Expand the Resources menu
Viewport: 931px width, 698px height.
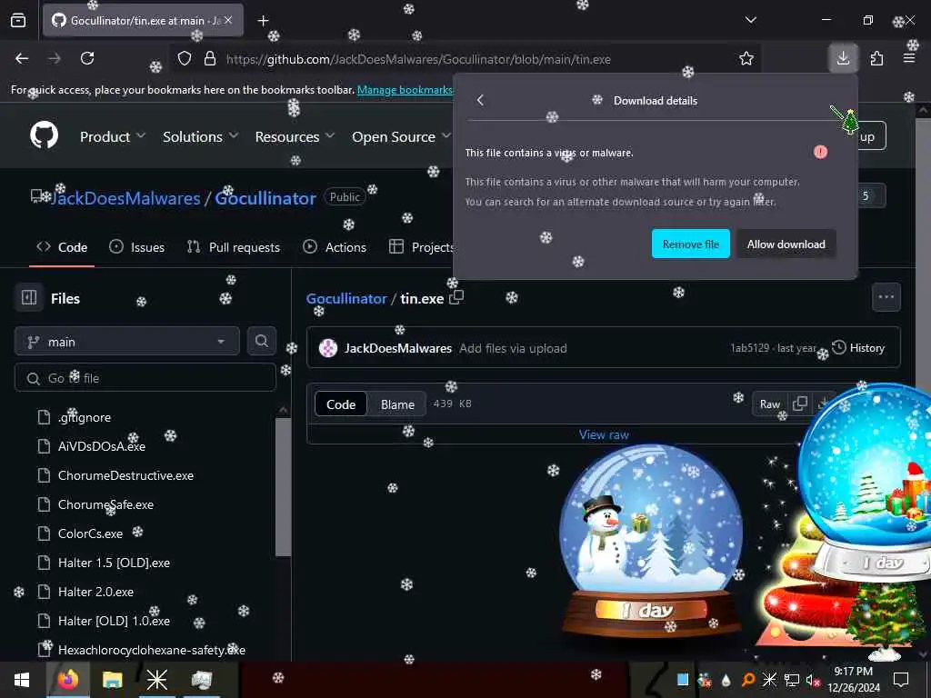pos(295,136)
